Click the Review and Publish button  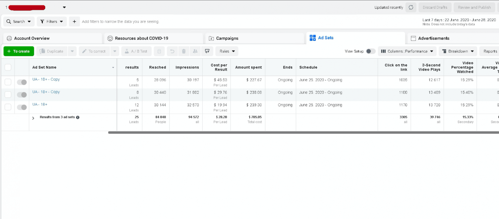pos(474,7)
